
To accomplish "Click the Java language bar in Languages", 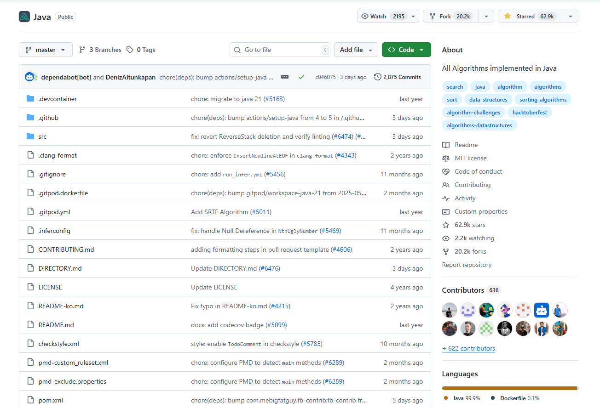I will (509, 388).
